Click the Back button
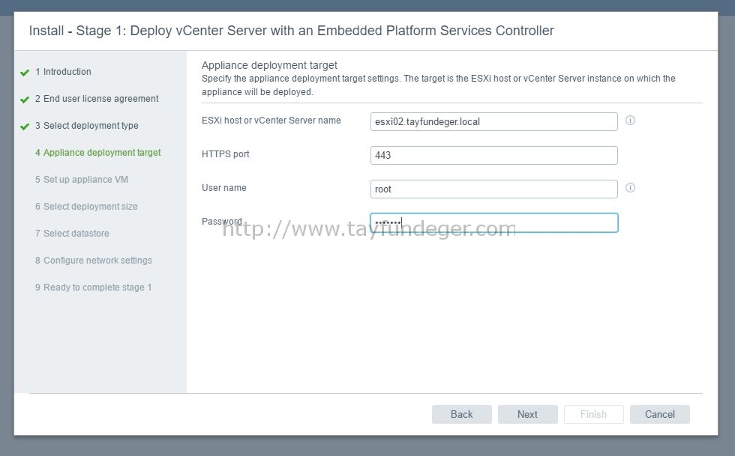Image resolution: width=735 pixels, height=456 pixels. click(462, 414)
